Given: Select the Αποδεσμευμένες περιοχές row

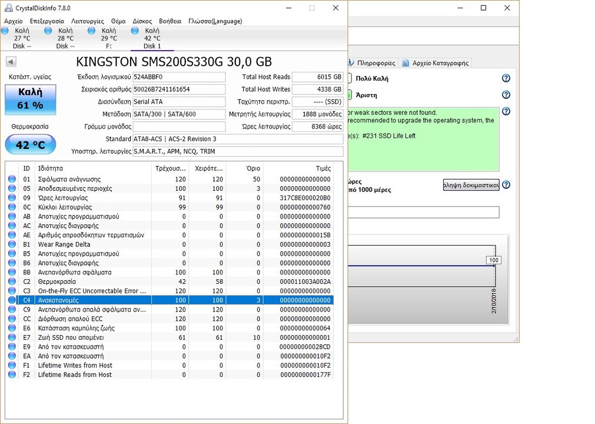Looking at the screenshot, I should click(x=170, y=188).
